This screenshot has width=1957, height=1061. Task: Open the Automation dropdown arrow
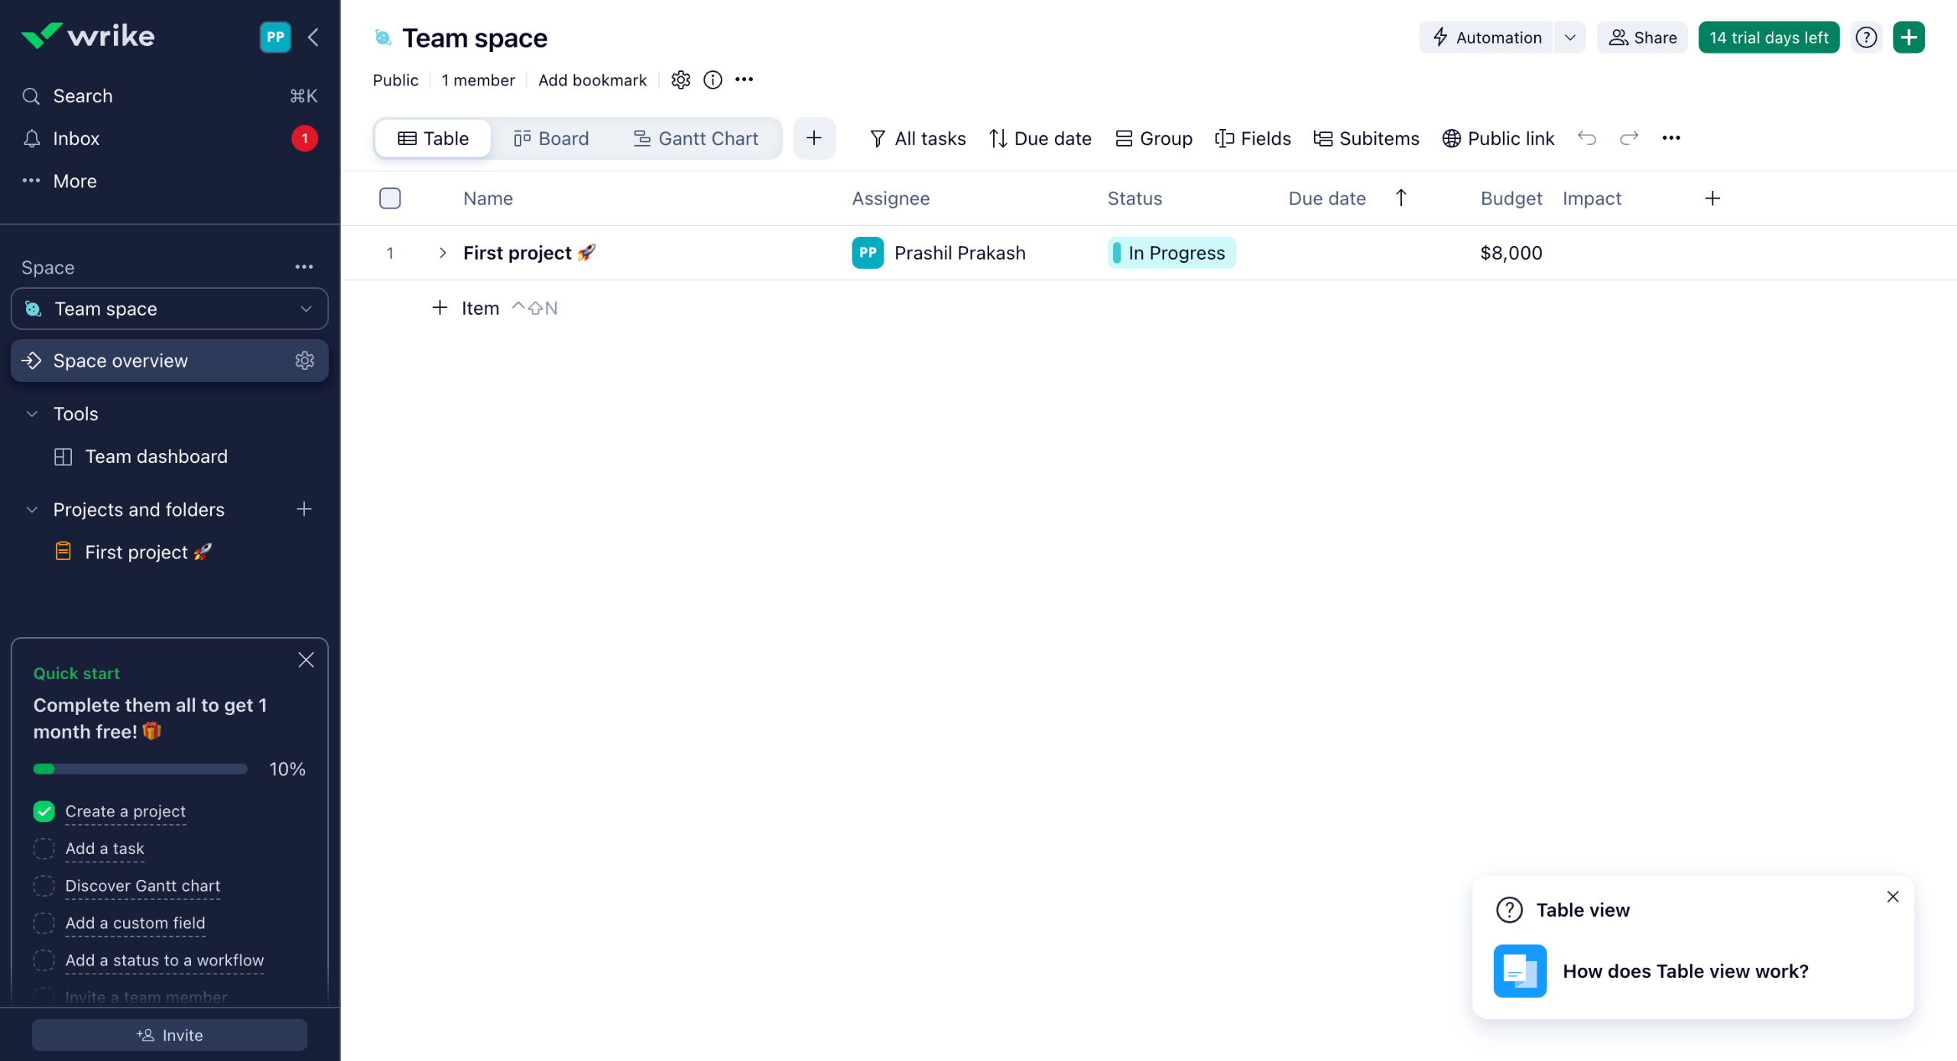tap(1569, 37)
